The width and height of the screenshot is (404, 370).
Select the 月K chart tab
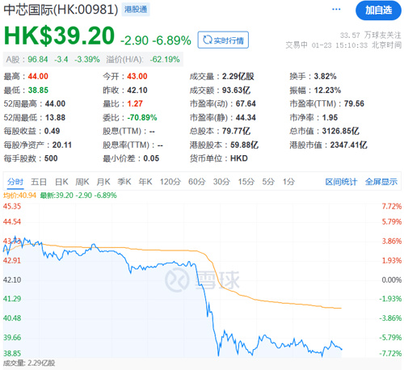pyautogui.click(x=103, y=182)
